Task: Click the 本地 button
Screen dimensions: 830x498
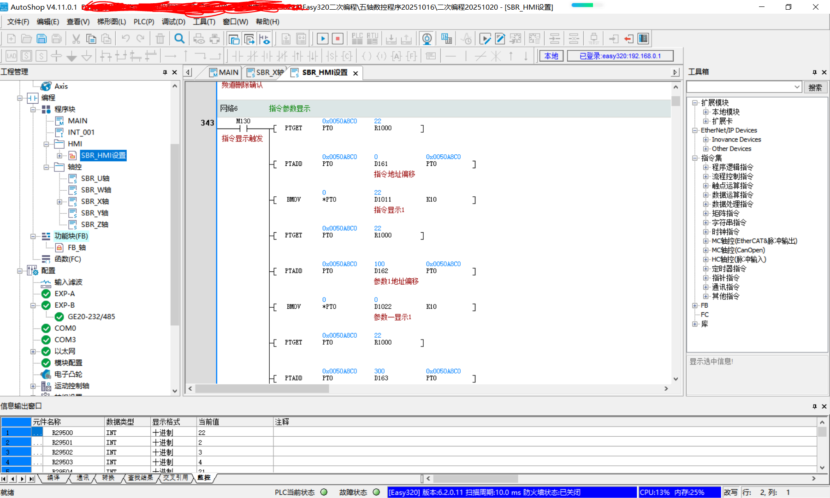Action: pos(551,56)
